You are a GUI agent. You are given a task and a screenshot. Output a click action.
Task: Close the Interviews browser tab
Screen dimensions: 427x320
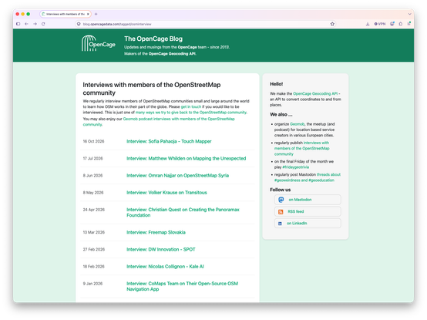88,14
